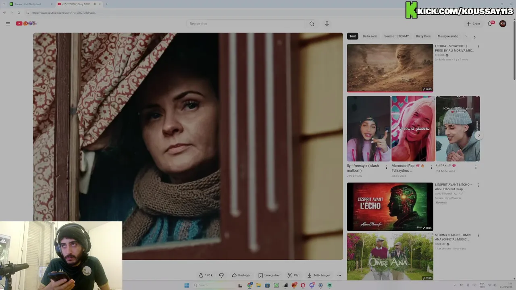Open options menu for LFERDA video
Image resolution: width=516 pixels, height=290 pixels.
478,47
